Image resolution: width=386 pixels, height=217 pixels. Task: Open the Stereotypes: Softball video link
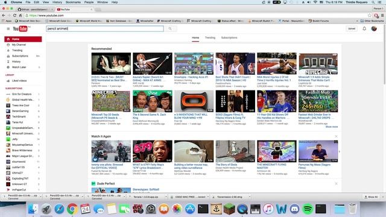click(x=146, y=189)
